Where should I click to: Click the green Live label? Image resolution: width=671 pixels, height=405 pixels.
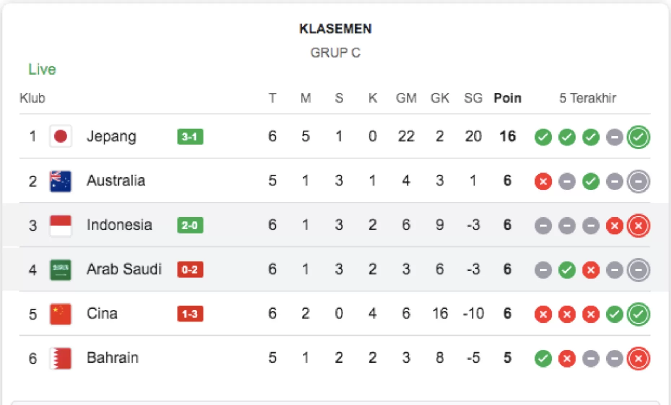[42, 69]
